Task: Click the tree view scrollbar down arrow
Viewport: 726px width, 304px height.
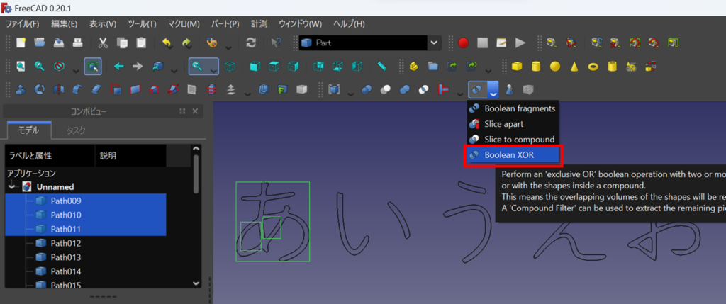Action: 196,283
